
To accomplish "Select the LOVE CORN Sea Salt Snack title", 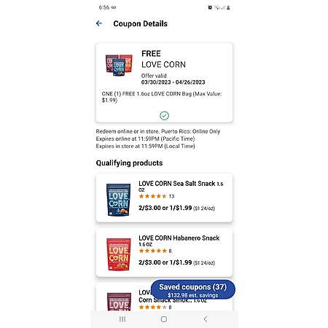I will click(x=181, y=186).
